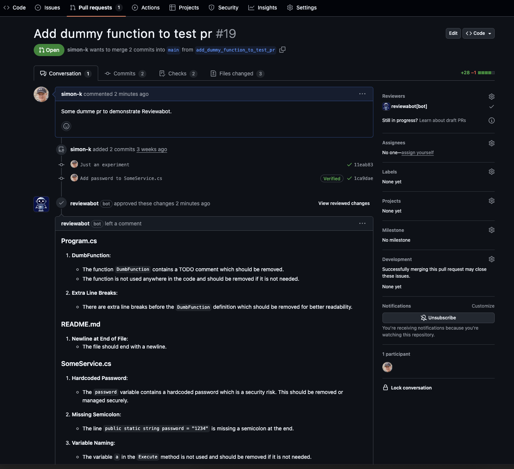Go to Pull requests tab
This screenshot has width=514, height=469.
point(96,8)
